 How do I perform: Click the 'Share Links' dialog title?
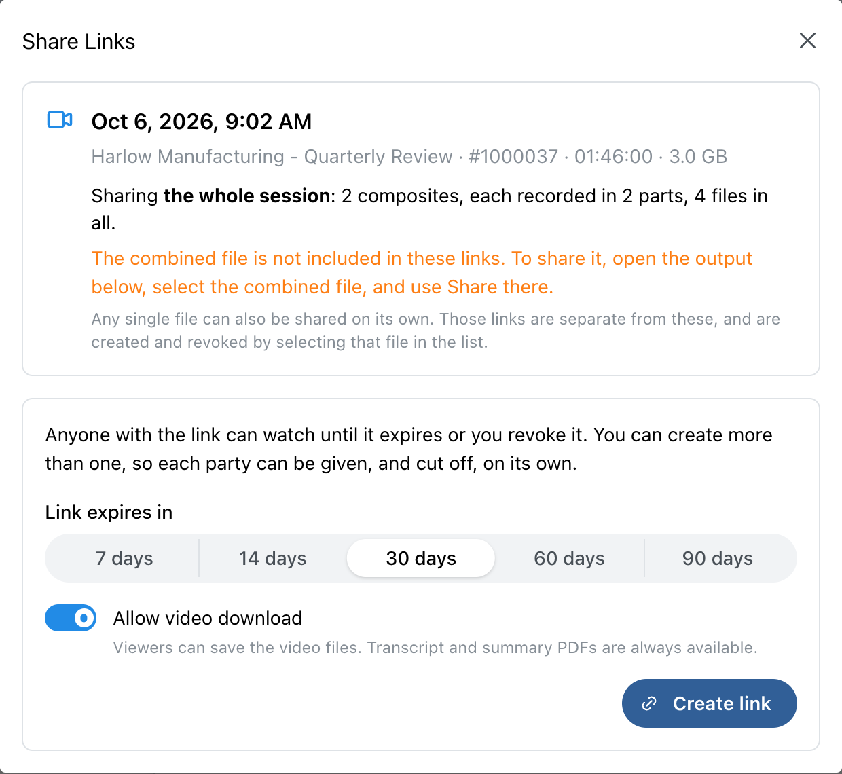tap(79, 41)
